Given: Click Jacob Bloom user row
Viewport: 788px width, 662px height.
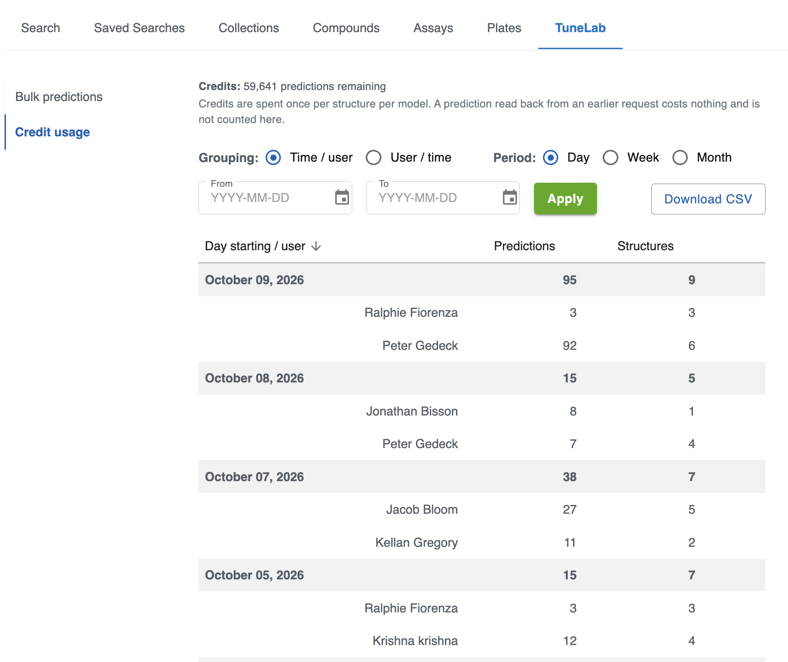Looking at the screenshot, I should 482,510.
